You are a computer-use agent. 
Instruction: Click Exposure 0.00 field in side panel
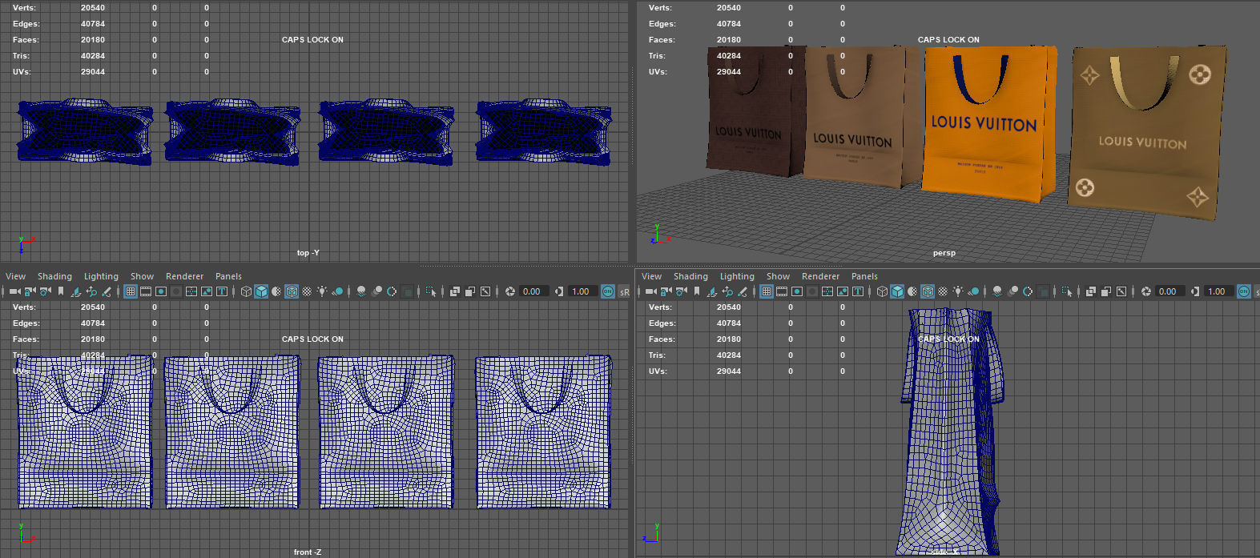pos(1170,291)
